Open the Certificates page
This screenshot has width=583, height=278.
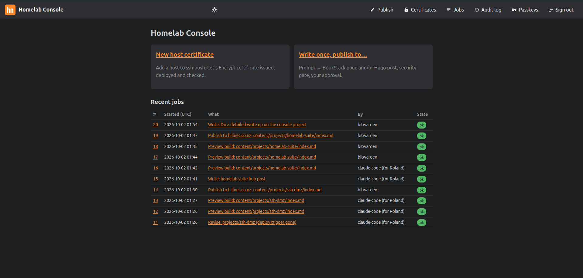click(420, 10)
